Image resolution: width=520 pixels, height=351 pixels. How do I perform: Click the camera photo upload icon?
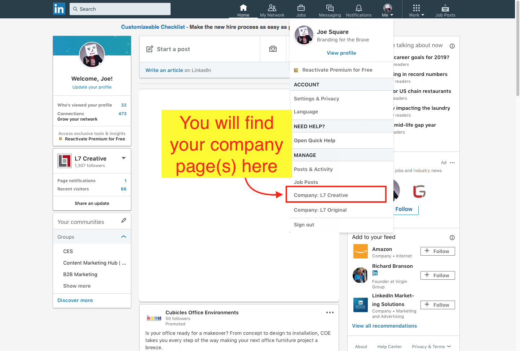[273, 49]
